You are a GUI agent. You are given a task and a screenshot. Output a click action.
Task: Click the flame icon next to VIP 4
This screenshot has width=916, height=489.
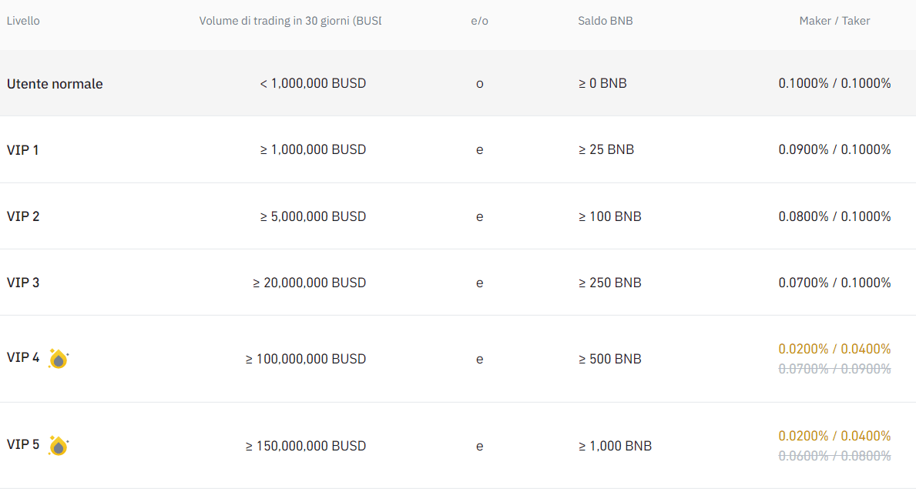pyautogui.click(x=59, y=359)
